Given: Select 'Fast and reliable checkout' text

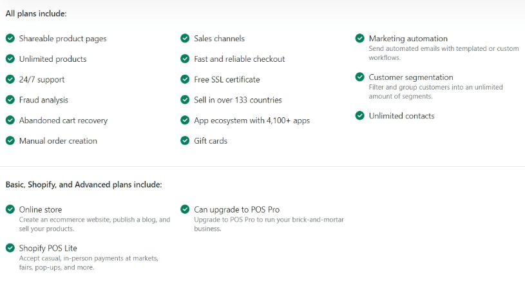Looking at the screenshot, I should point(240,59).
